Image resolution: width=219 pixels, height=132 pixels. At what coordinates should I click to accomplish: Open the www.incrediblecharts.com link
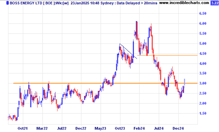click(184, 3)
